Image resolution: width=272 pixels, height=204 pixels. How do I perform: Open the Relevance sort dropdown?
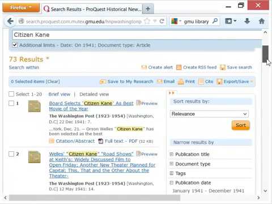[x=209, y=114]
